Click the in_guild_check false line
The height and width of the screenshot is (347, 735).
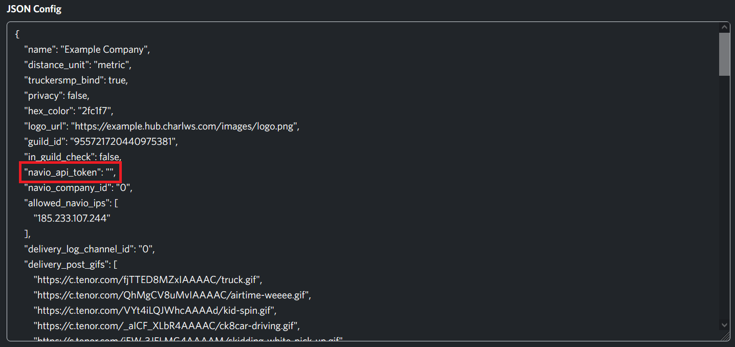click(x=73, y=157)
